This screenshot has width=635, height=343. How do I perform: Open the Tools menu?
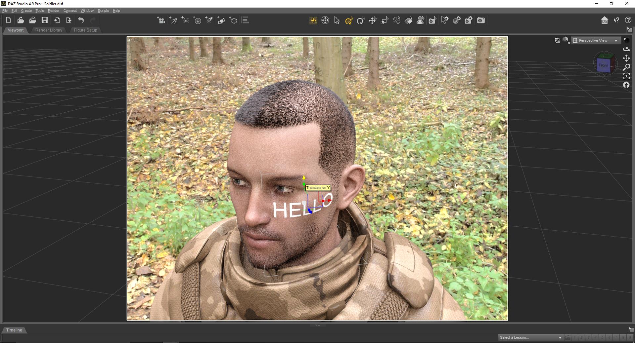40,11
